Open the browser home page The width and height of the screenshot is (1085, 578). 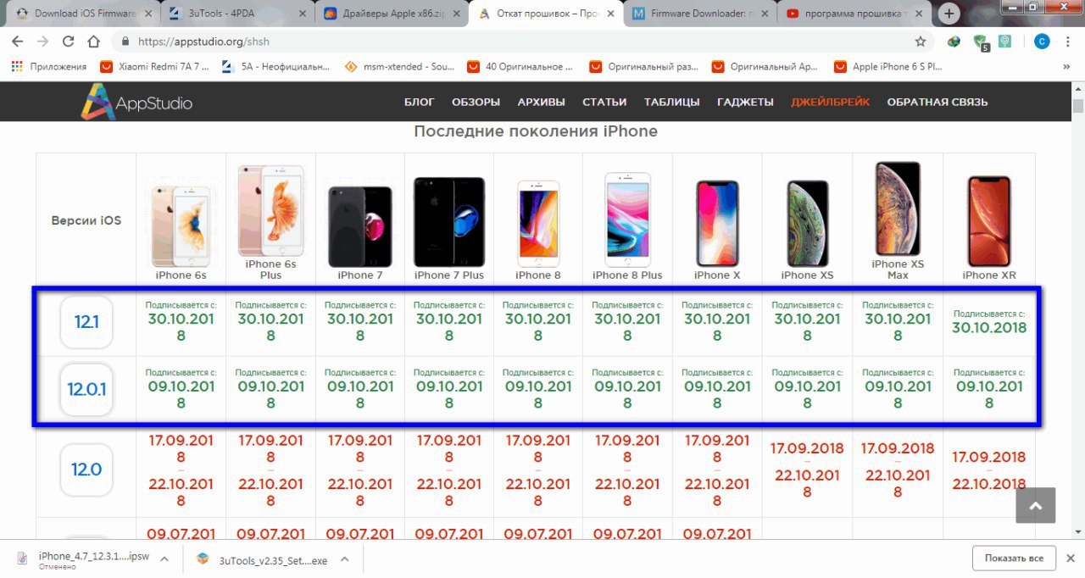coord(94,41)
